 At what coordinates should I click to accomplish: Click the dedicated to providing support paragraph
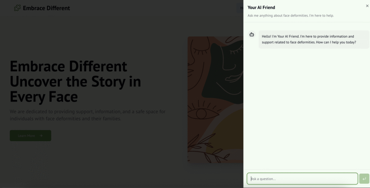(x=87, y=115)
